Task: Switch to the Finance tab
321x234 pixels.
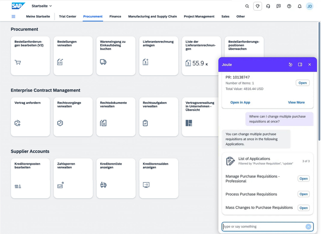Action: 115,16
